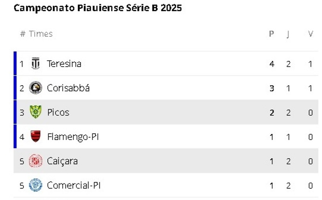Screen dimensions: 322x200
Task: Click the Picos green shield crest
Action: 36,112
